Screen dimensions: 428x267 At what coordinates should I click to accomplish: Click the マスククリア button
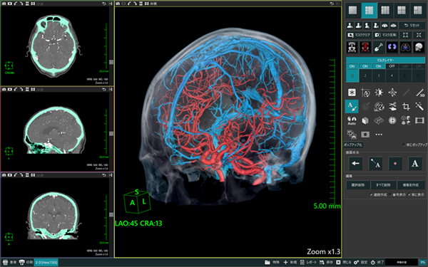tap(358, 35)
